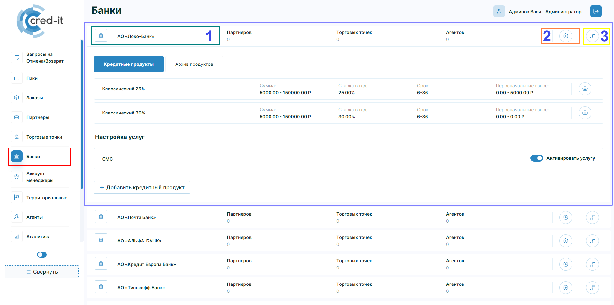
Task: Click the sliders icon for АО «Почта Банк»
Action: [592, 217]
